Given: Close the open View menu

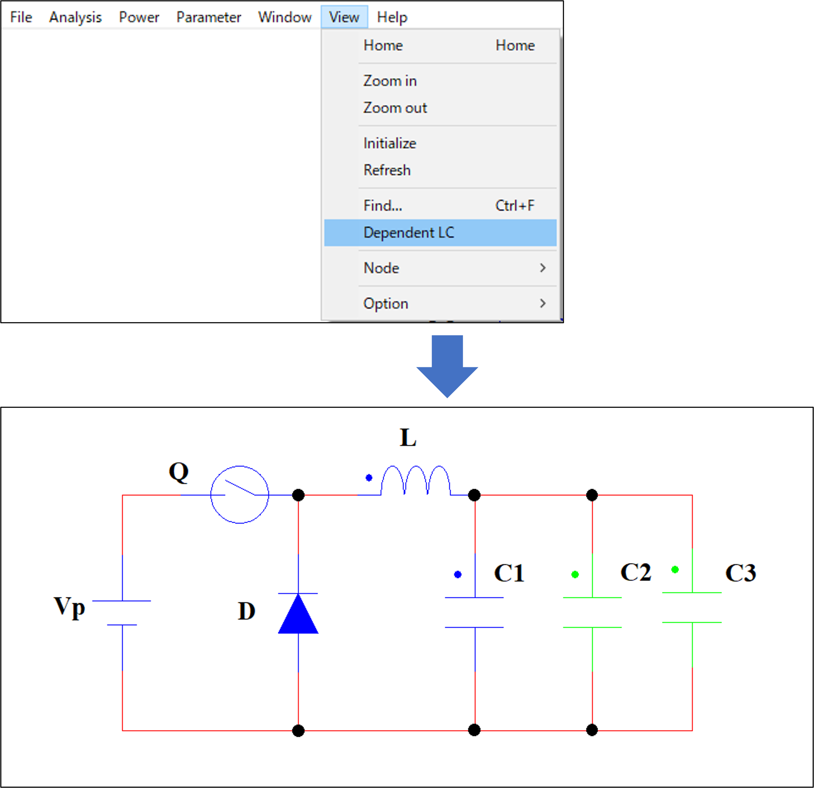Looking at the screenshot, I should pos(344,17).
